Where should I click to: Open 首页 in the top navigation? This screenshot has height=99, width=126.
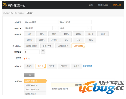click(x=91, y=5)
